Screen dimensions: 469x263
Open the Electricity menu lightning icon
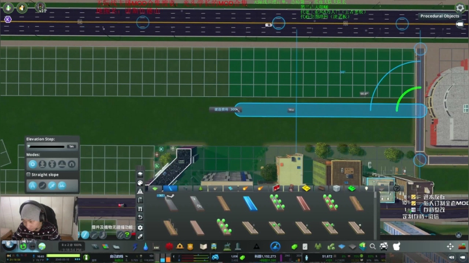coord(135,247)
